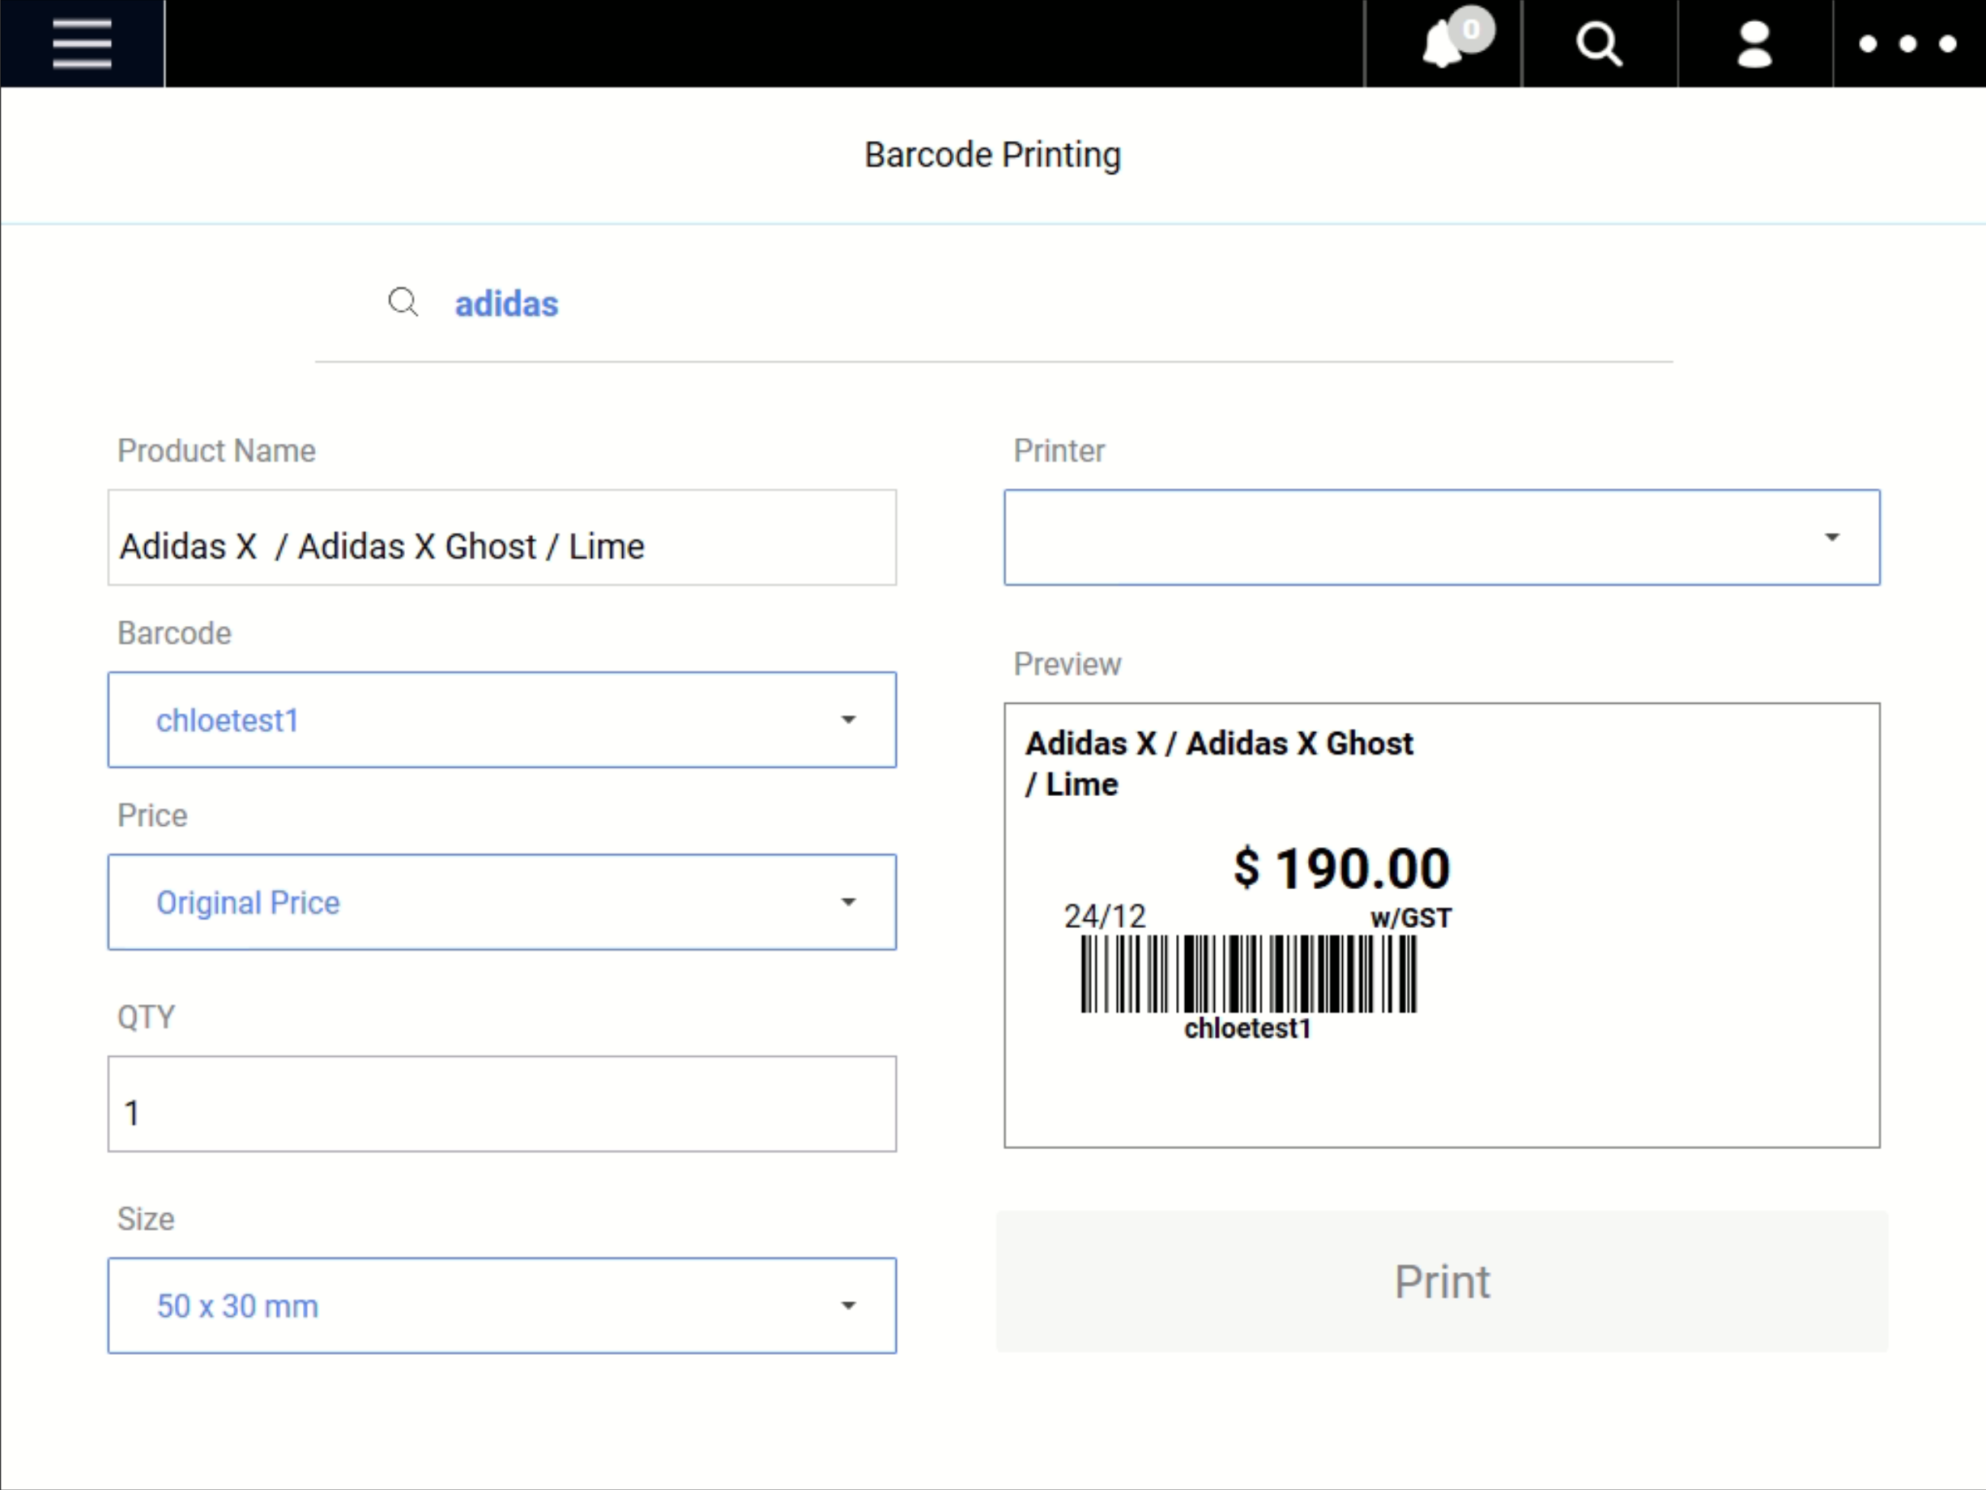Click the Printer field label
The image size is (1986, 1490).
point(1059,450)
